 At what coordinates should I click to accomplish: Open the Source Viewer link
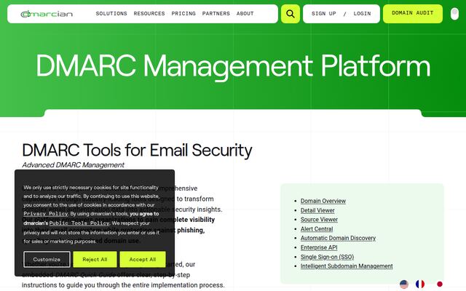click(319, 220)
